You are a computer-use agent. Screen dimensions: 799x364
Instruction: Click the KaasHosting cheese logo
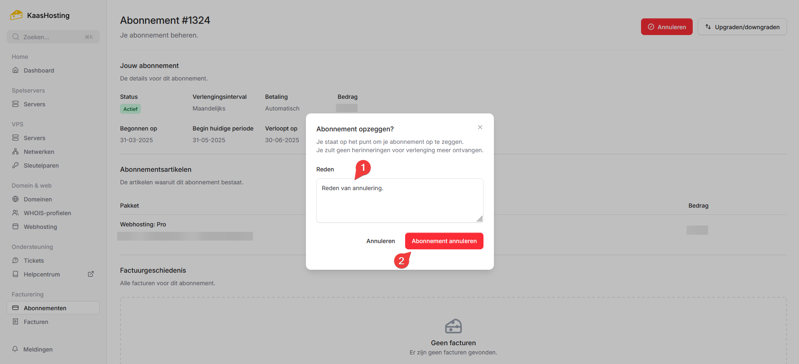click(16, 15)
